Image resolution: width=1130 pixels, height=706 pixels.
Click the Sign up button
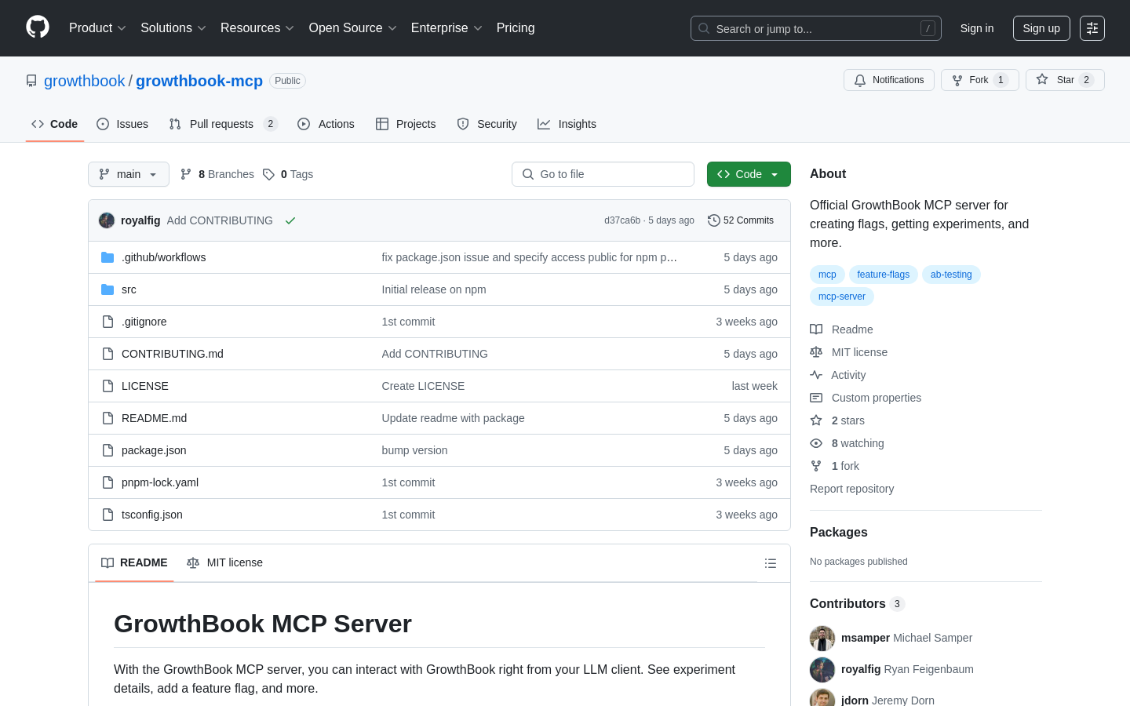pos(1041,28)
